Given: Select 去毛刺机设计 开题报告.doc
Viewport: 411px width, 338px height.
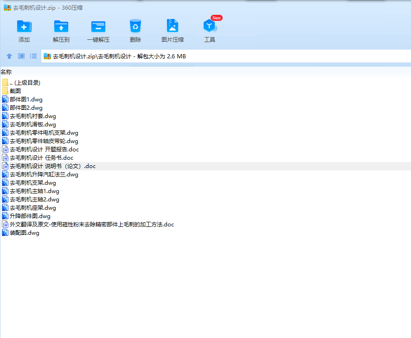Looking at the screenshot, I should click(44, 150).
